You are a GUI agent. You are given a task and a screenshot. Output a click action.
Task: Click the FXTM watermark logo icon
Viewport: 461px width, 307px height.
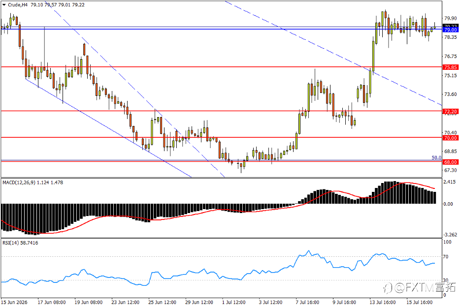388,287
